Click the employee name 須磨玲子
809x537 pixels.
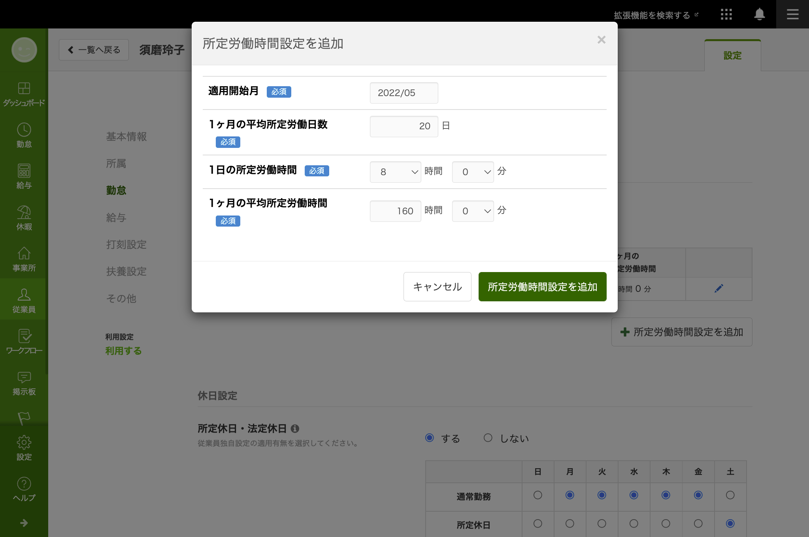pos(162,50)
